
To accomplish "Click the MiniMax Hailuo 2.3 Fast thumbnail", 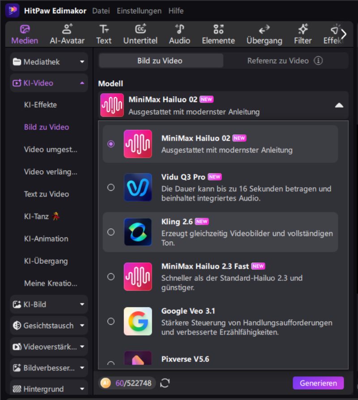I will [x=138, y=277].
